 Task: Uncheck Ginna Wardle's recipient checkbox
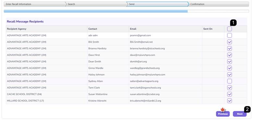tap(229, 68)
